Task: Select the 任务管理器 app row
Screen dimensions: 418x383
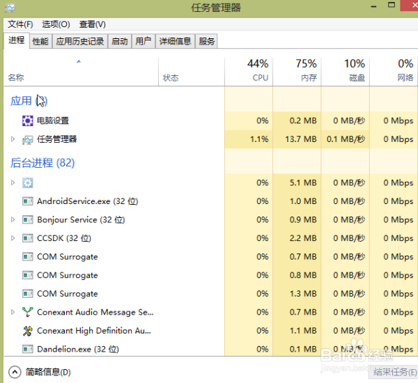Action: tap(211, 139)
